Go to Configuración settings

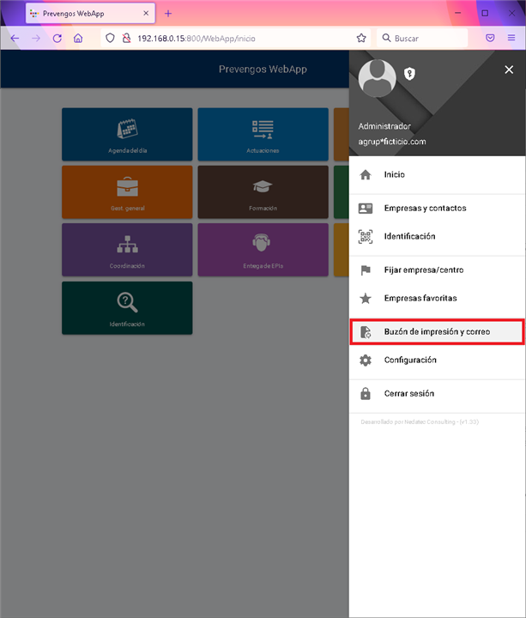(x=410, y=360)
